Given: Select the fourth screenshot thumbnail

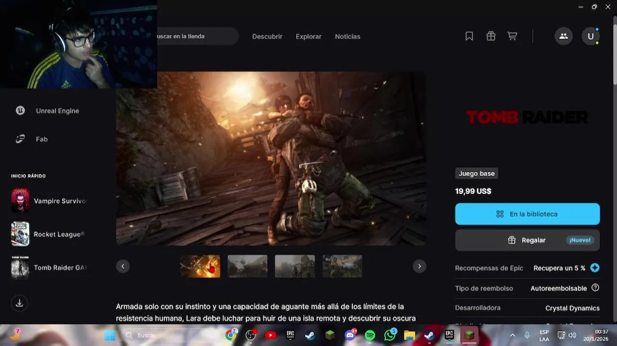Looking at the screenshot, I should (x=342, y=266).
